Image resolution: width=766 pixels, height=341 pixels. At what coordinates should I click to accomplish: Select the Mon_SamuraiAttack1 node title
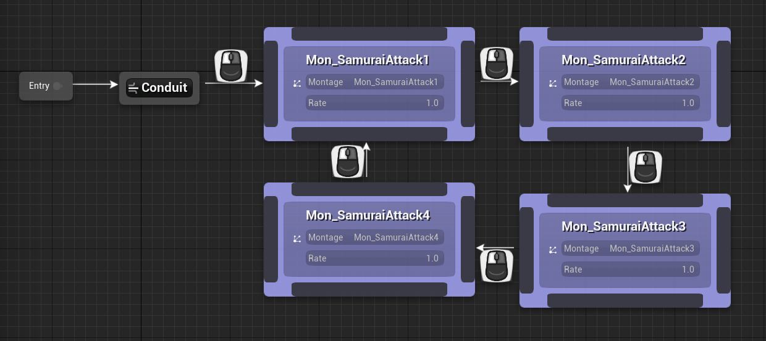click(x=369, y=60)
